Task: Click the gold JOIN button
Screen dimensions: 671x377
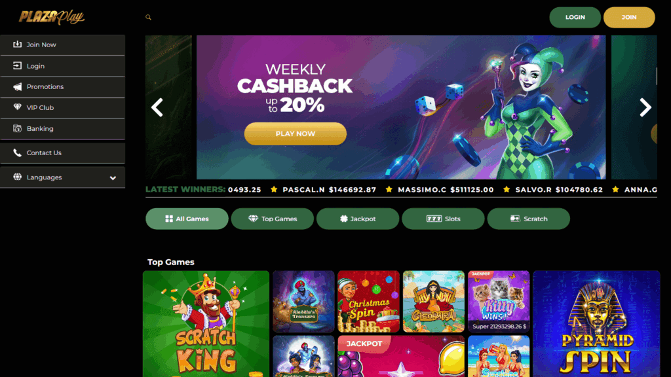Action: (x=629, y=18)
